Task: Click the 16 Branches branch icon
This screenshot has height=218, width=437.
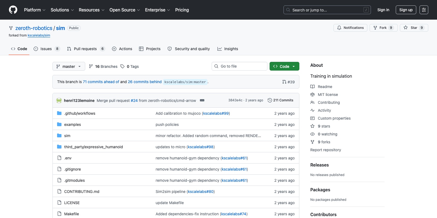Action: coord(91,66)
